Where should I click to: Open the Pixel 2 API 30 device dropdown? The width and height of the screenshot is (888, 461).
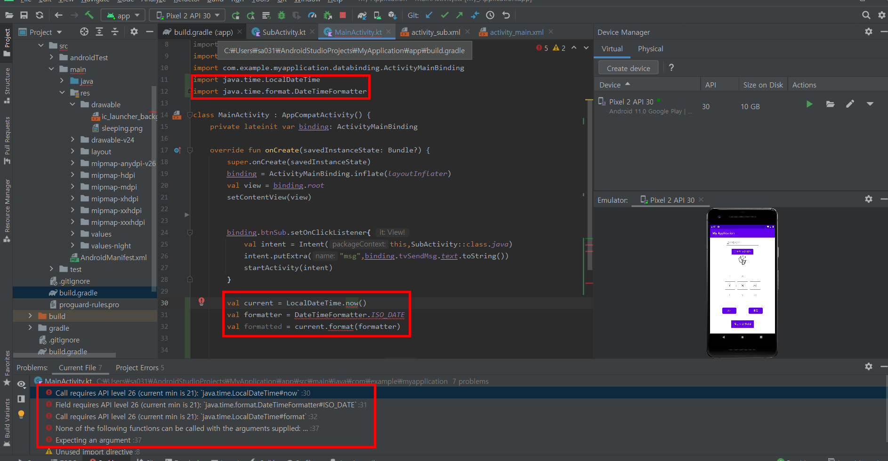187,16
